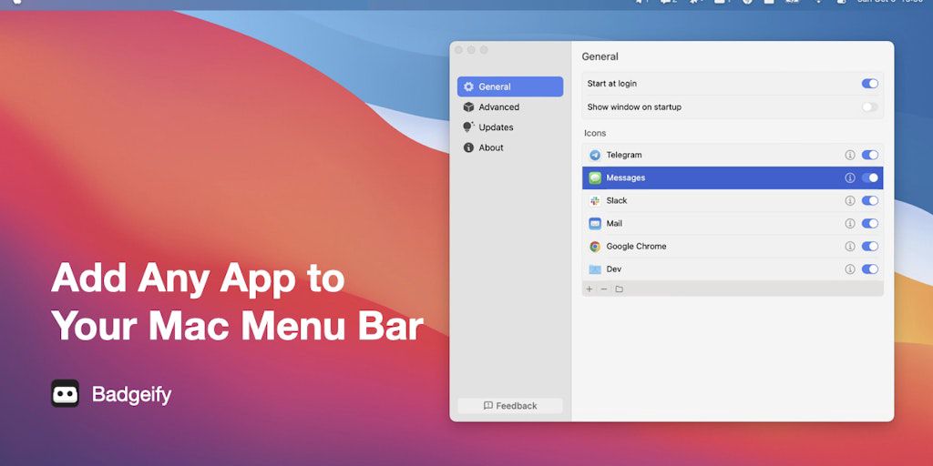Disable the Messages icon toggle
This screenshot has width=933, height=466.
pyautogui.click(x=870, y=177)
